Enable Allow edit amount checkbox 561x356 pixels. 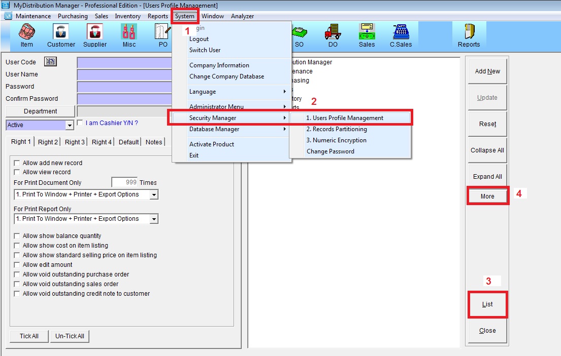point(17,265)
